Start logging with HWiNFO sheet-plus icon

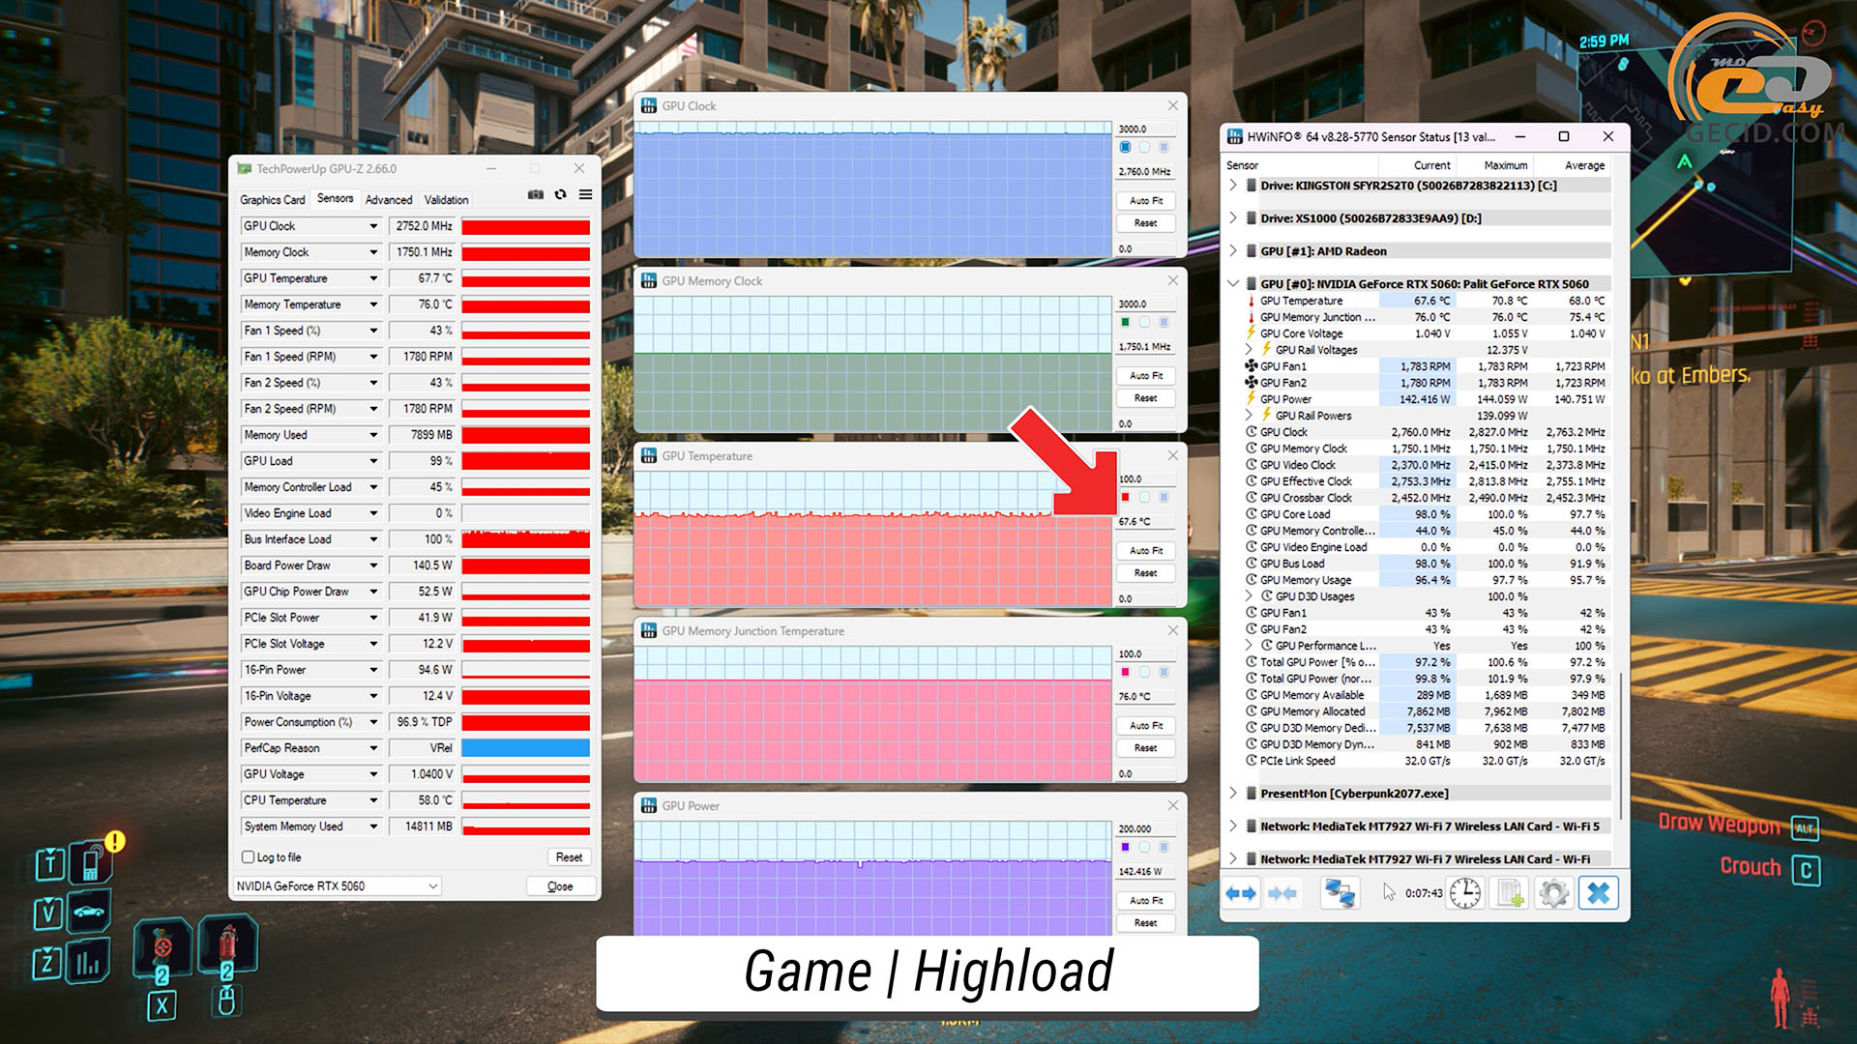coord(1510,893)
